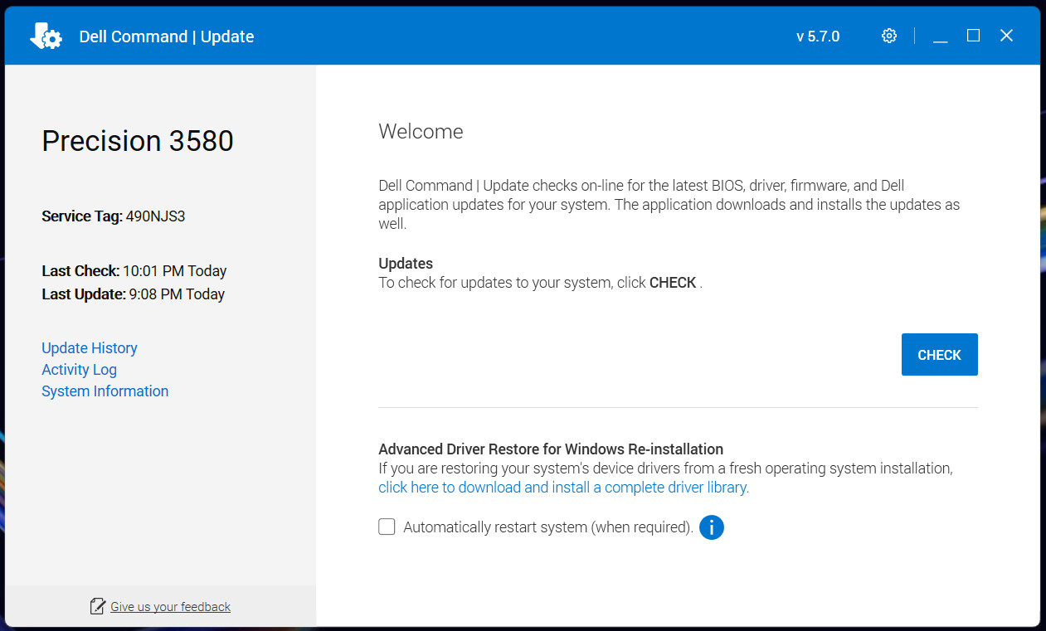Click the feedback pencil note icon

[x=98, y=606]
